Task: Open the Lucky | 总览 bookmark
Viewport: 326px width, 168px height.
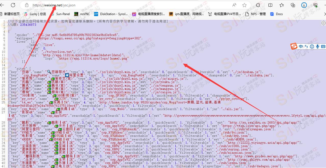Action: [35, 14]
